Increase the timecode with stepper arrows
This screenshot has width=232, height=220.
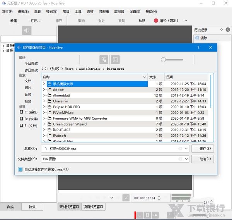(x=159, y=196)
